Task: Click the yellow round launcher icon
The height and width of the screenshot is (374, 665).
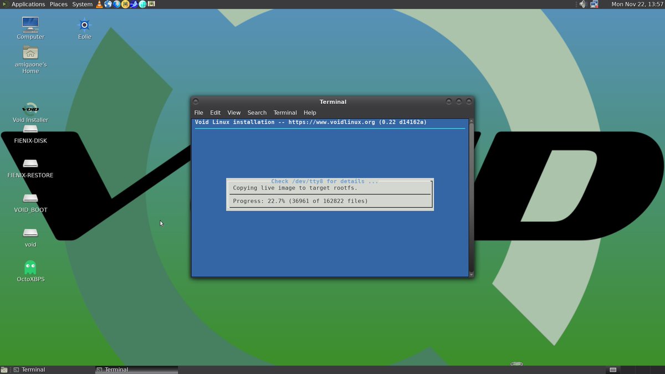Action: (x=125, y=4)
